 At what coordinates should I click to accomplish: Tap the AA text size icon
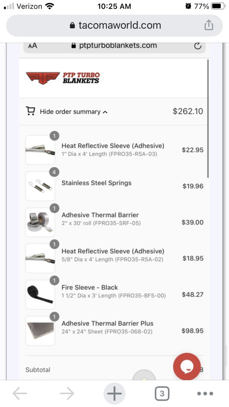(x=32, y=46)
